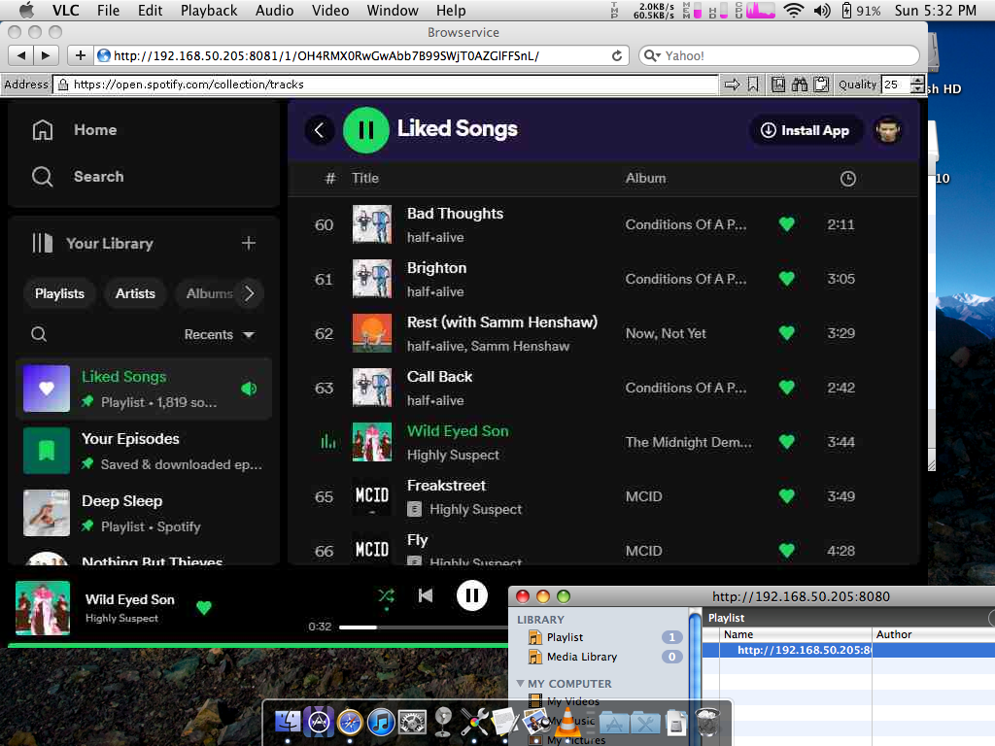Open the Recents sort dropdown

tap(220, 334)
